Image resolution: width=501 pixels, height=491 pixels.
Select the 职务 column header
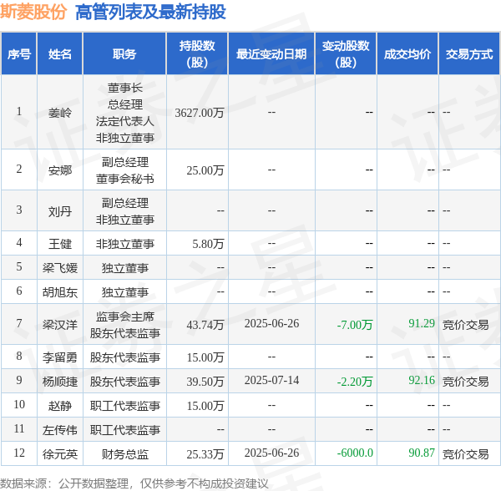[x=124, y=54]
